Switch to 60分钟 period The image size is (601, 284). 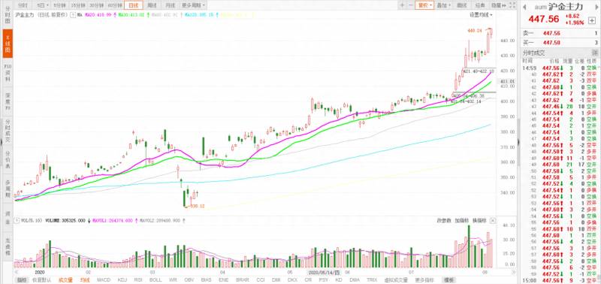[115, 5]
